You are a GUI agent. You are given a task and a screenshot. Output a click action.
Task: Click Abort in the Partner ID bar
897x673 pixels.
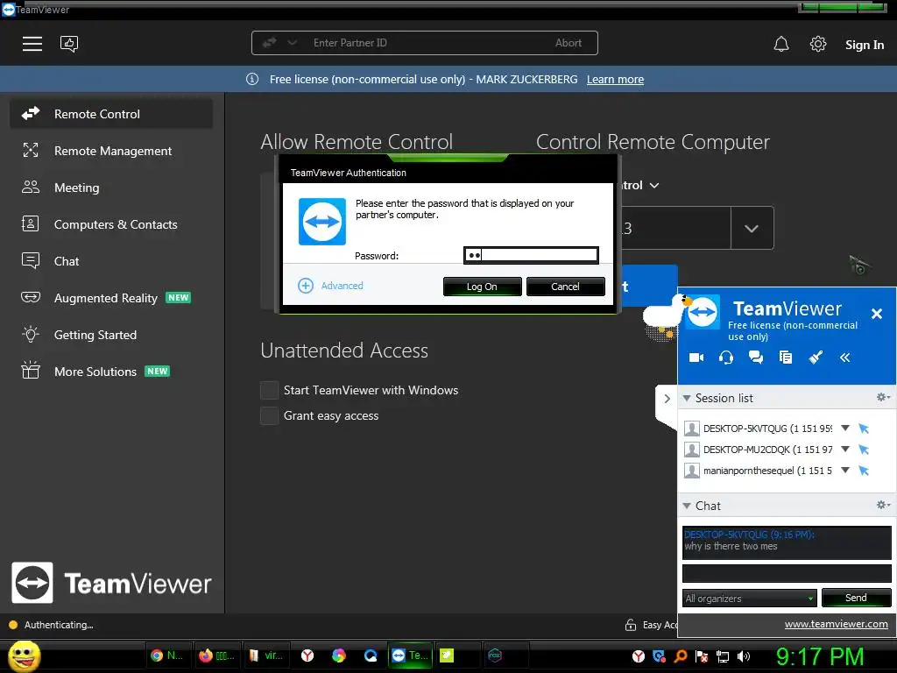click(568, 43)
